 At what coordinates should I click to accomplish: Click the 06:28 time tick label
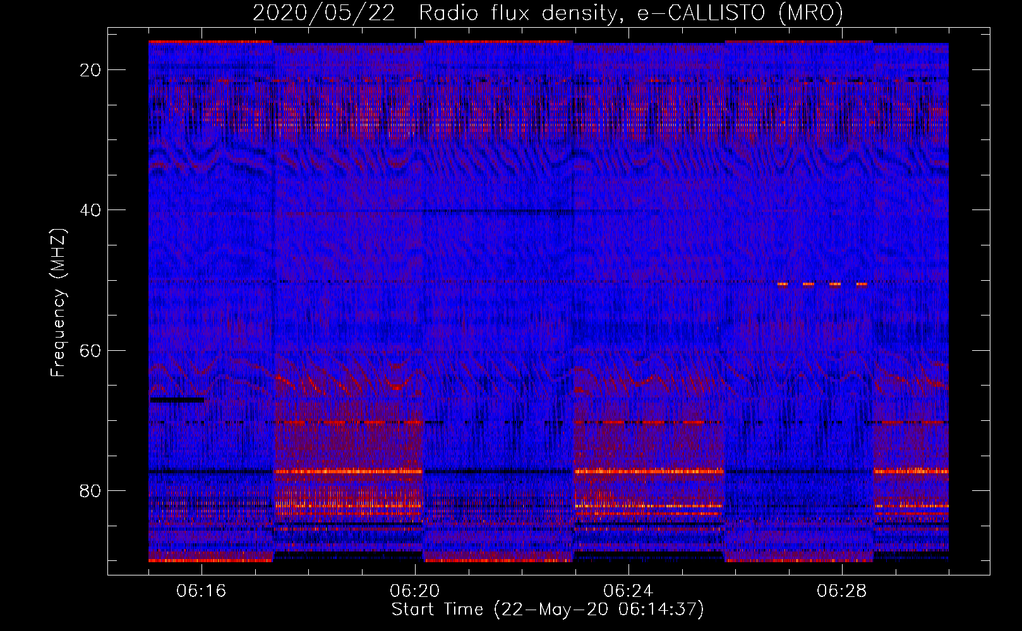coord(842,591)
